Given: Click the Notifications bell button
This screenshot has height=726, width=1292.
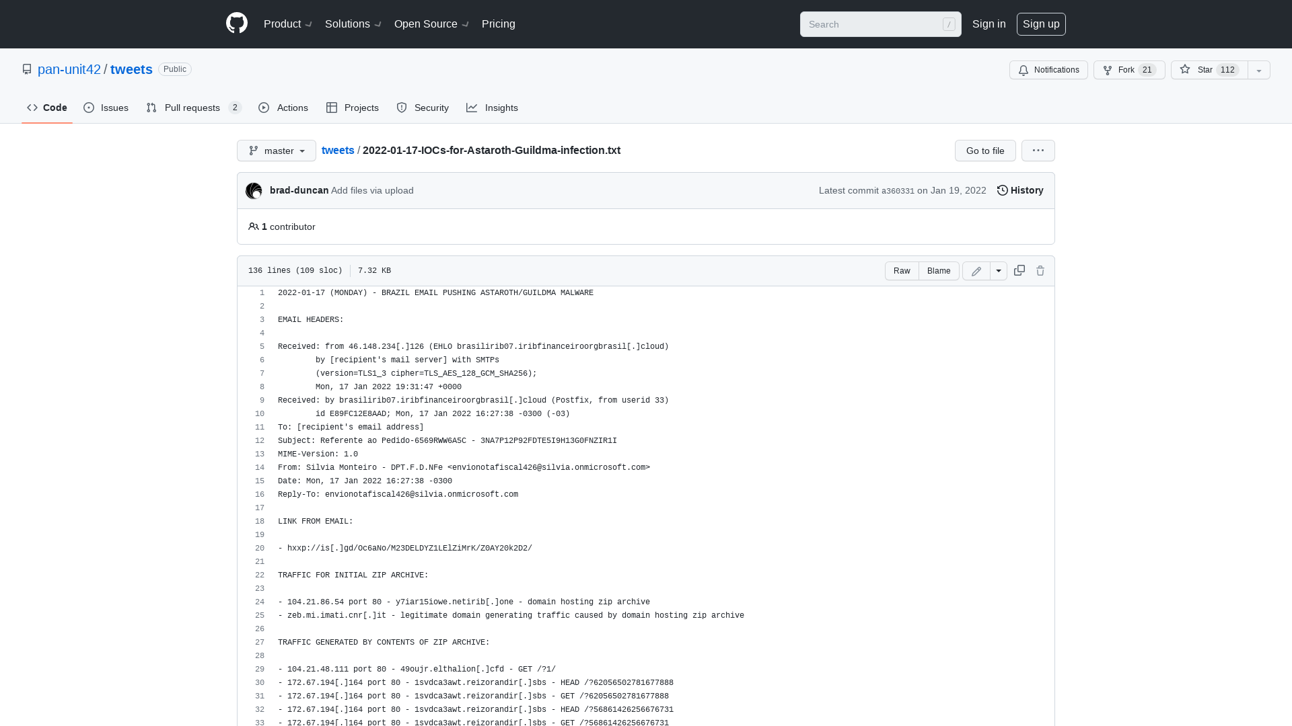Looking at the screenshot, I should click(x=1048, y=70).
